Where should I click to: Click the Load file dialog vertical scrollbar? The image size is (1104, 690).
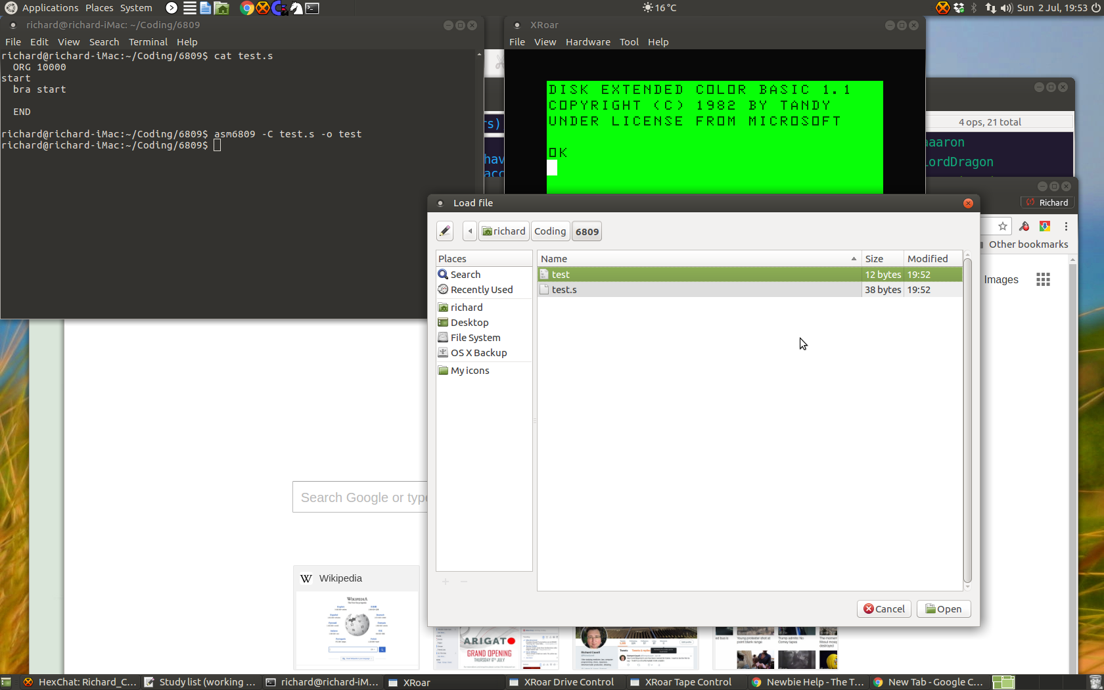pos(967,421)
